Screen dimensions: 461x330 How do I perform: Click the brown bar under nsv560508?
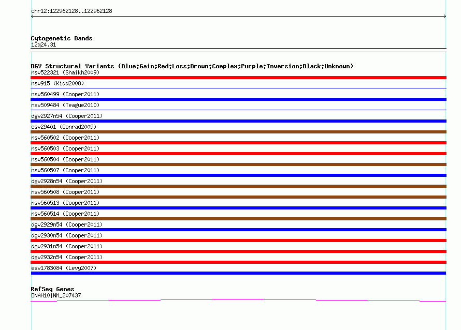(238, 197)
